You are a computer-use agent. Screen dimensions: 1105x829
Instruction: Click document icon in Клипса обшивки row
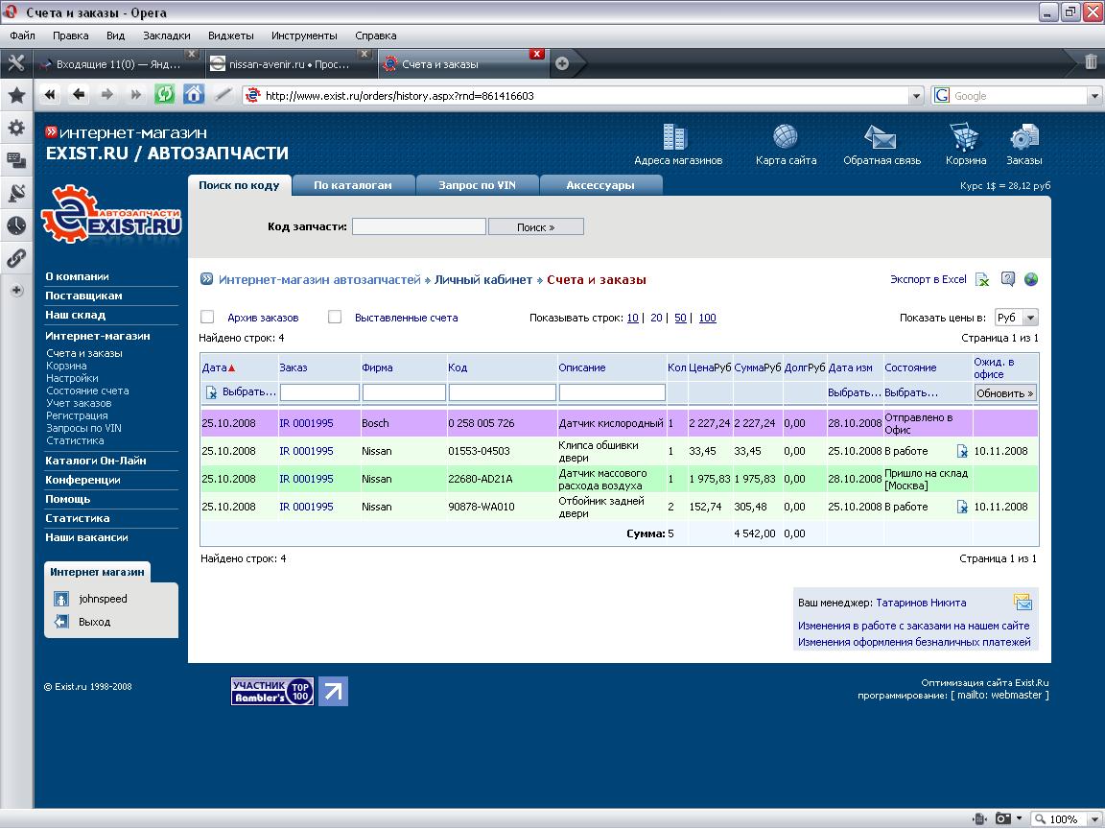(962, 451)
